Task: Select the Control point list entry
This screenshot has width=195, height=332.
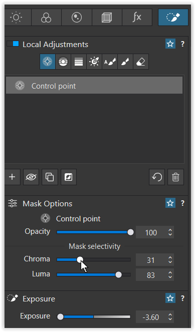Action: [x=94, y=86]
